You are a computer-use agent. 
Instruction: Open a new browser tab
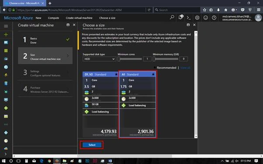pos(50,3)
